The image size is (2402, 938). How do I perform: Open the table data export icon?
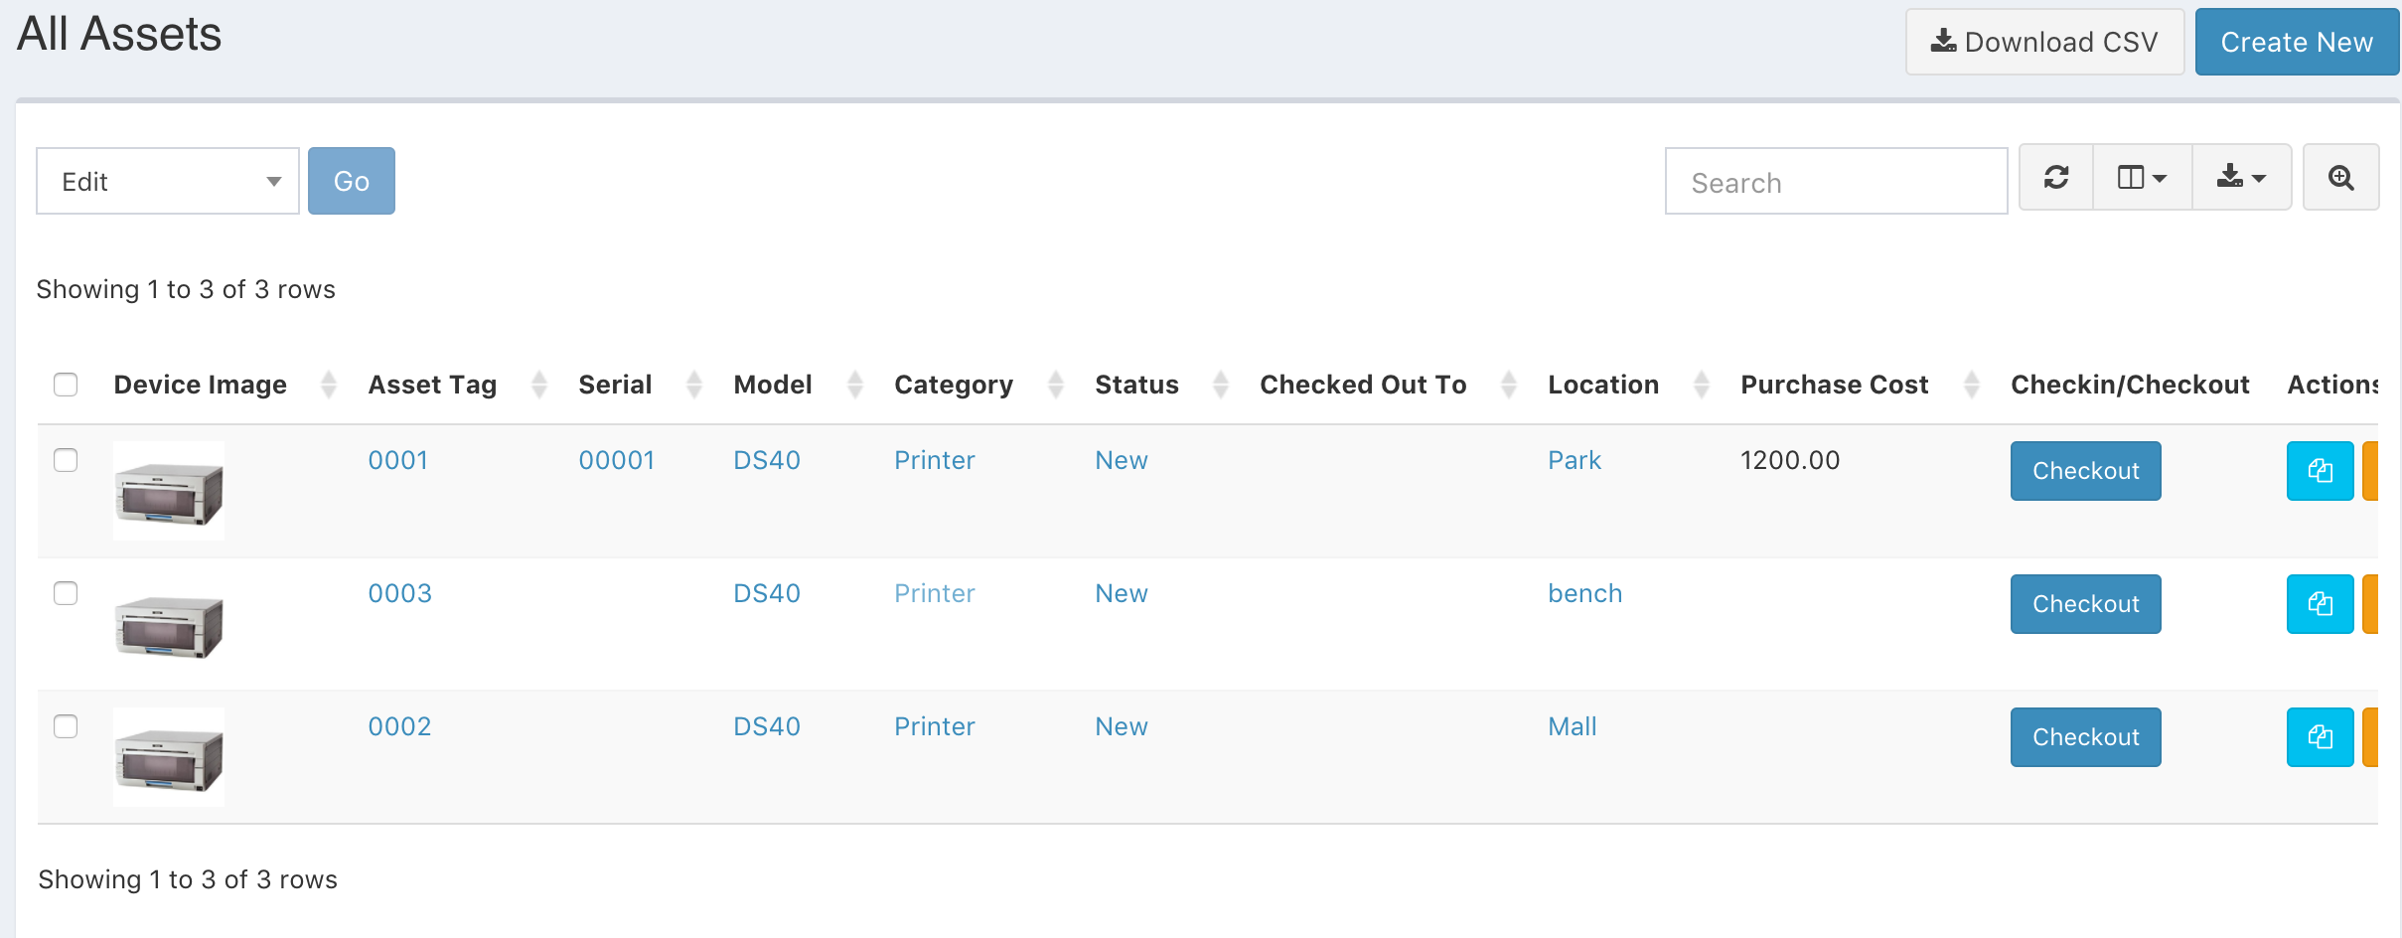click(2231, 179)
